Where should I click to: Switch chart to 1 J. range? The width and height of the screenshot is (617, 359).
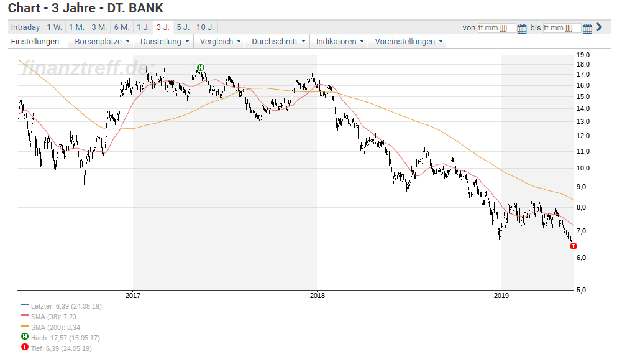(x=144, y=27)
